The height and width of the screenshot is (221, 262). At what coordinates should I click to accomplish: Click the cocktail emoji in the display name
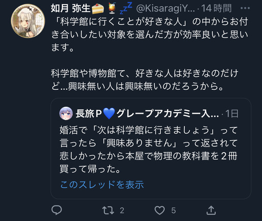112,8
